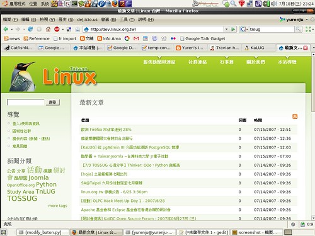315x236 pixels.
Task: Click the sidebar site search text field
Action: (26, 102)
